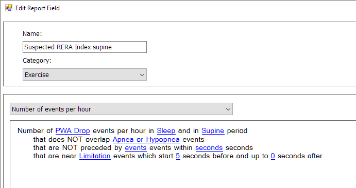
Task: Click the Category: label
Action: (37, 61)
